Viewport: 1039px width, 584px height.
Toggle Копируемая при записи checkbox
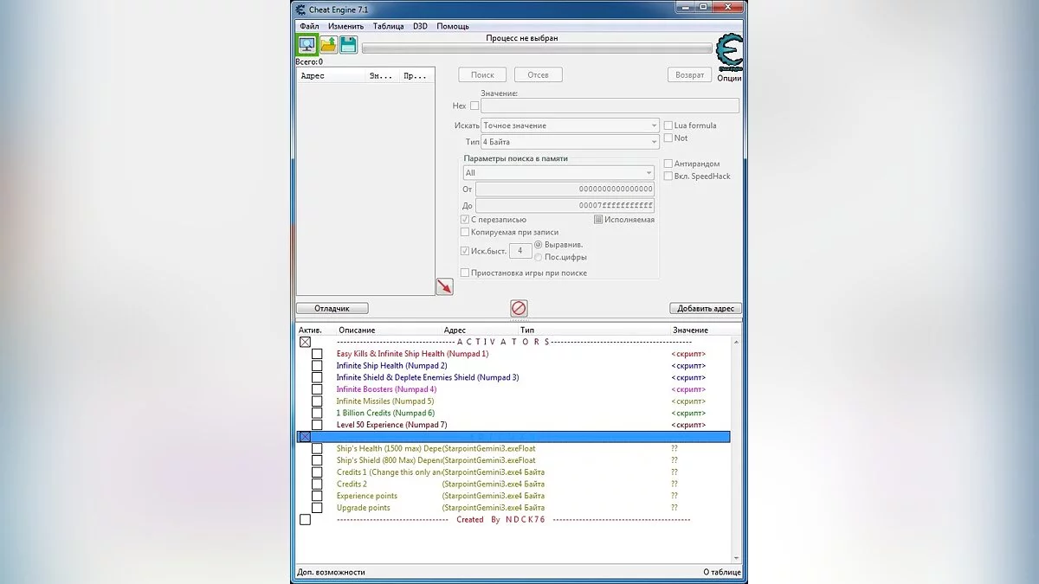465,232
